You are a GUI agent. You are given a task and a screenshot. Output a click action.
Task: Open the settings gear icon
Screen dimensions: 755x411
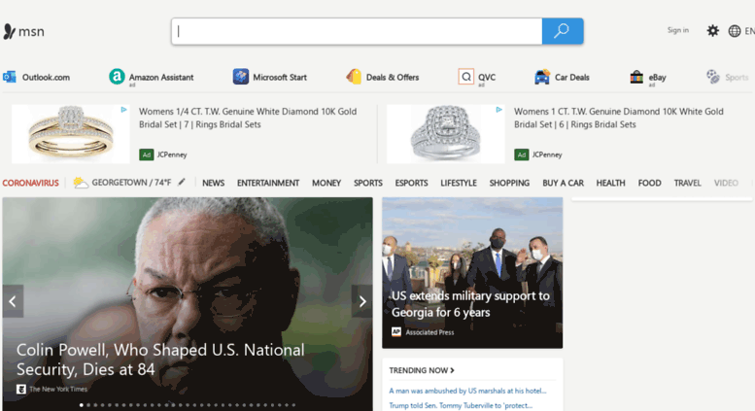point(712,31)
